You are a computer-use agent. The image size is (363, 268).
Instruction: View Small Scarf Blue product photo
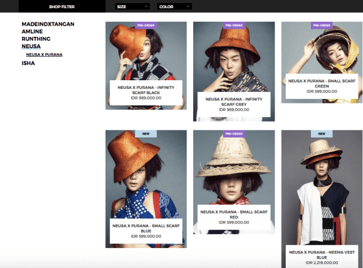click(146, 176)
